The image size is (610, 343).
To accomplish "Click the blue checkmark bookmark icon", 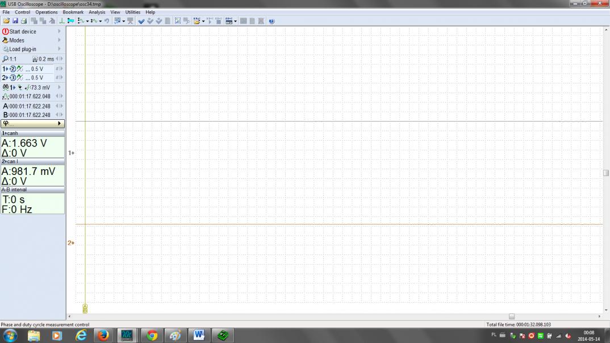I will (x=141, y=21).
